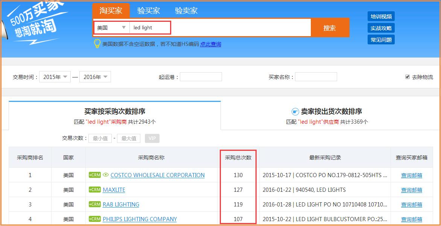This screenshot has height=226, width=441.
Task: Click the 查询买家邮箱 column header
Action: pos(412,158)
